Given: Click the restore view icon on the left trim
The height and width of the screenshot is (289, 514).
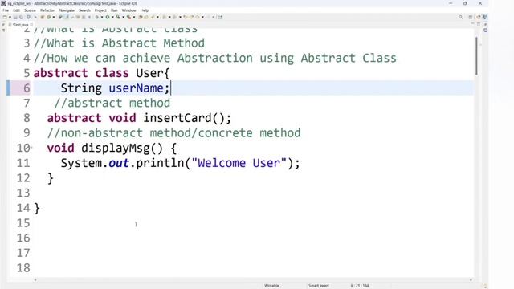Looking at the screenshot, I should 3,25.
